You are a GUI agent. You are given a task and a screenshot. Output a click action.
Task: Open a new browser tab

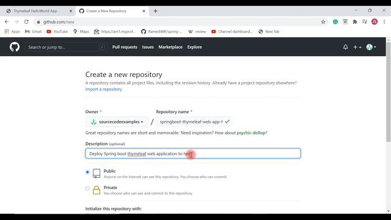155,11
